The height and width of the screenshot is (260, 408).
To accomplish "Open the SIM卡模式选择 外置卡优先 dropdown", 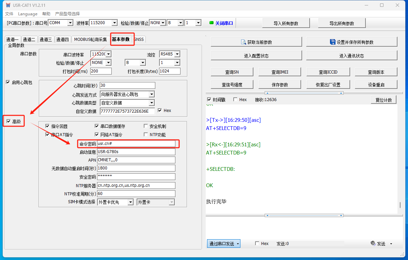I will point(131,202).
